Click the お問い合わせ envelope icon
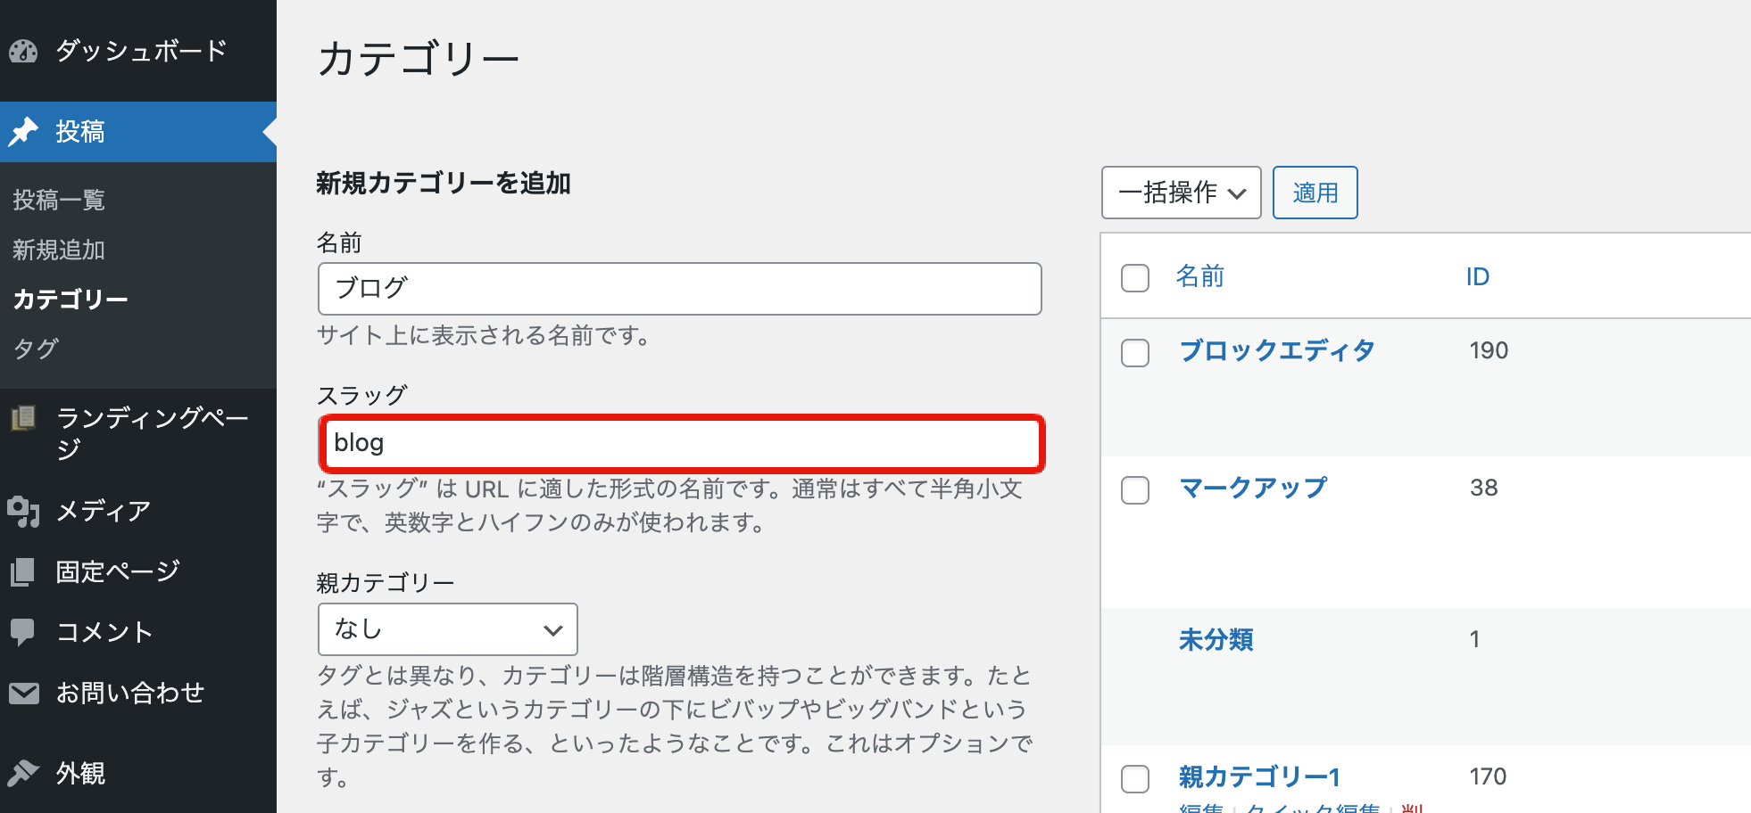 pyautogui.click(x=24, y=692)
